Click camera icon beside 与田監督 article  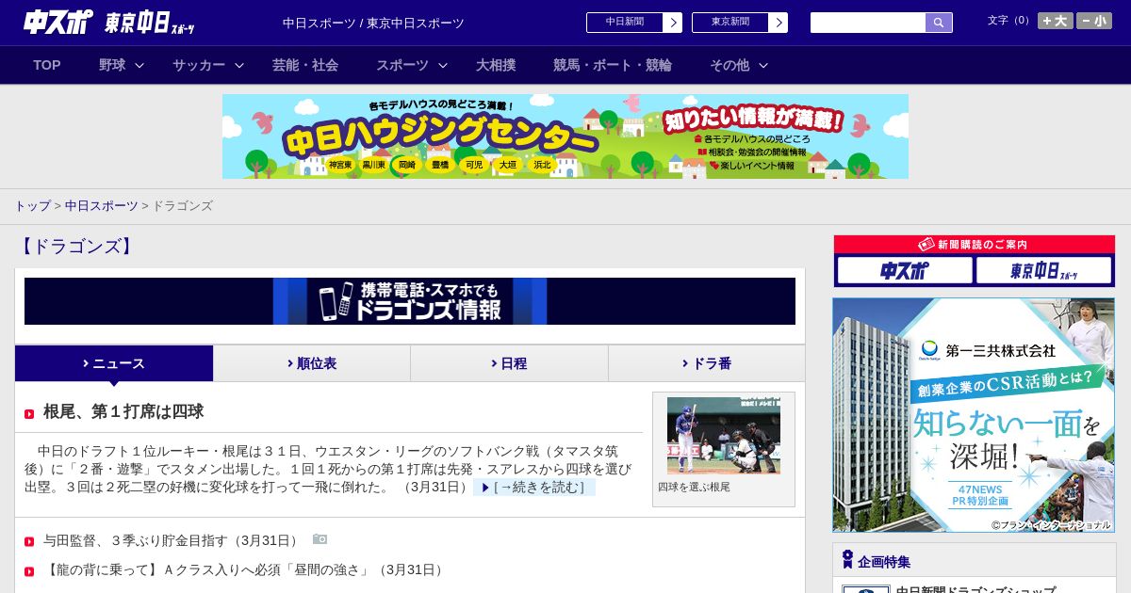pos(320,539)
